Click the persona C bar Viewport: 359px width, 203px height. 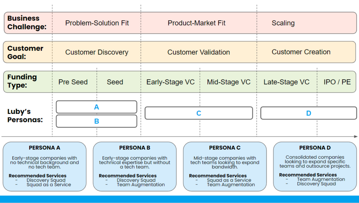(x=198, y=113)
